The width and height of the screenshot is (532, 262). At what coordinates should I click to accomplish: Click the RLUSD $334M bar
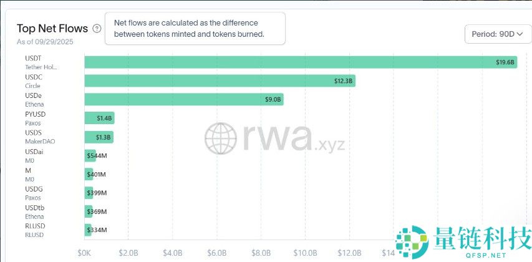[x=88, y=230]
